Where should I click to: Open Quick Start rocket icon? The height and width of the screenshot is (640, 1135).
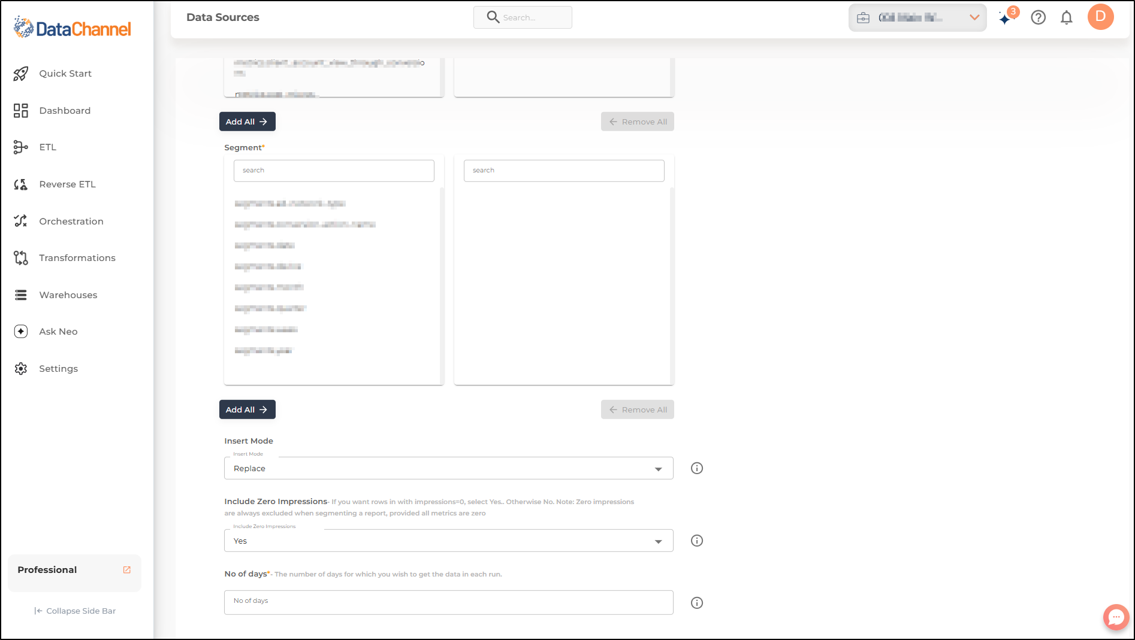coord(21,74)
